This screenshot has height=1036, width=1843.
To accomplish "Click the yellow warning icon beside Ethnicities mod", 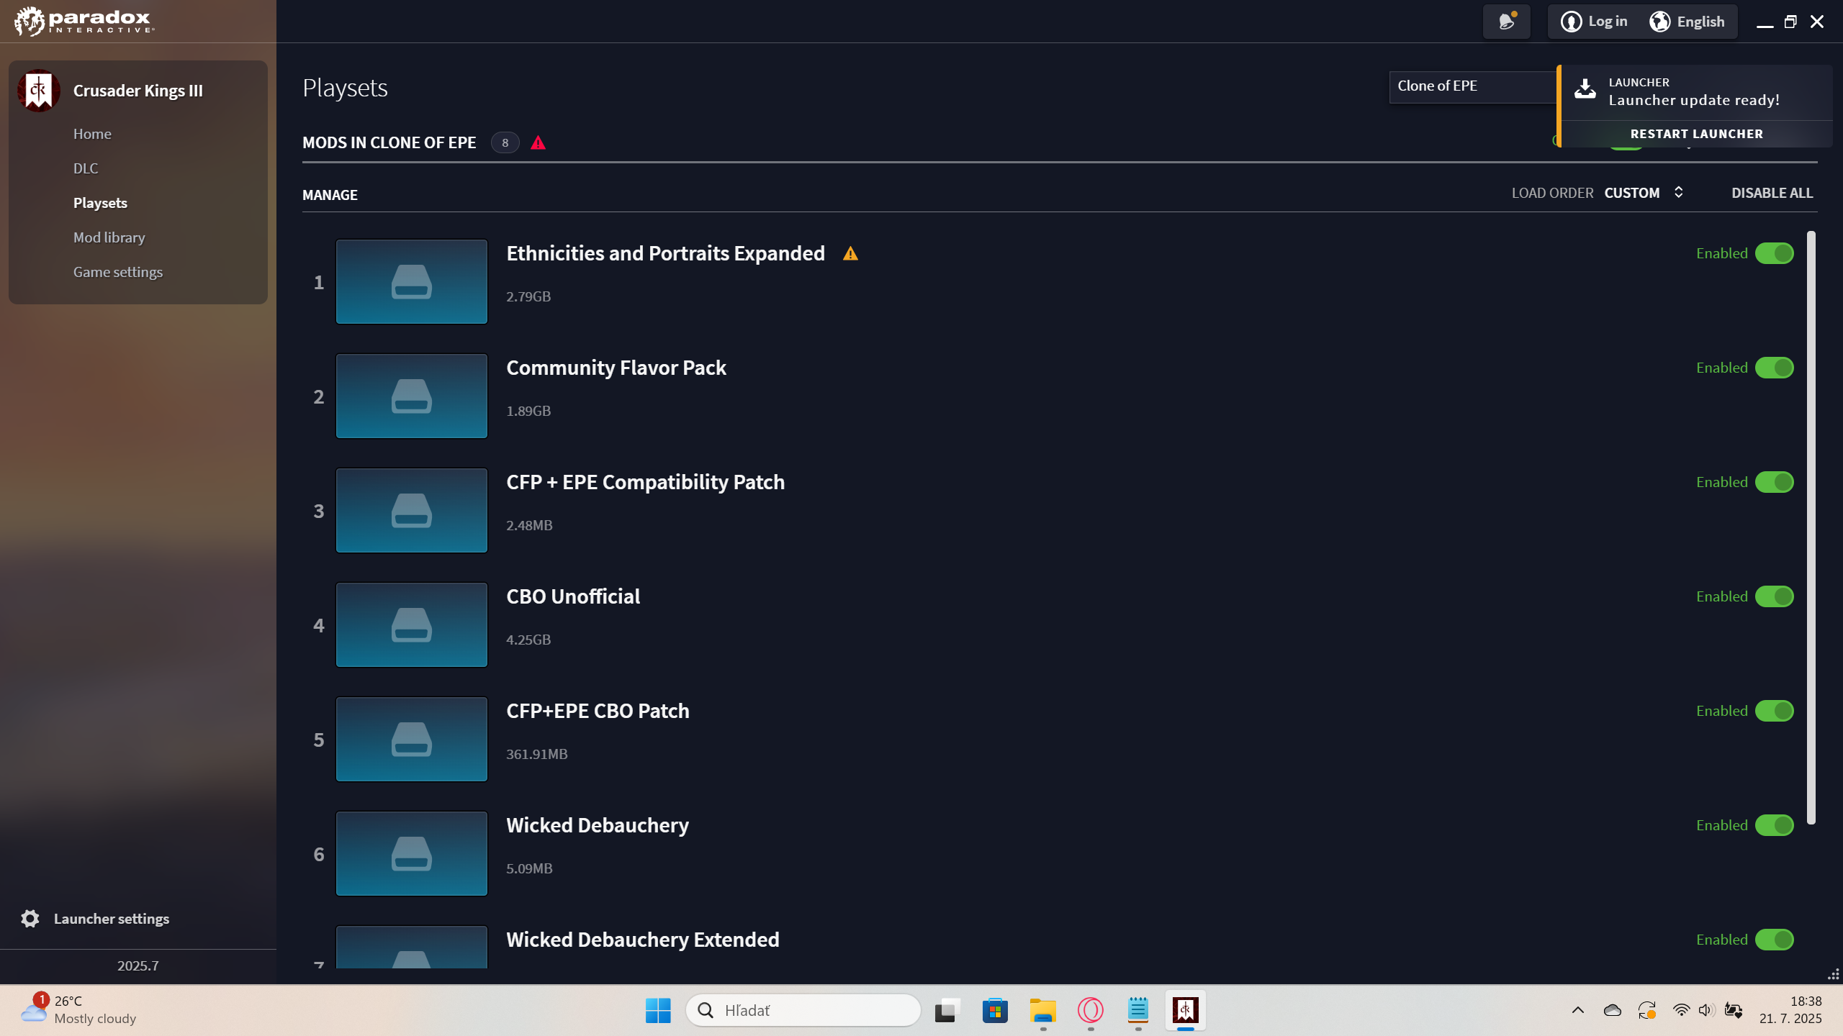I will click(x=850, y=253).
